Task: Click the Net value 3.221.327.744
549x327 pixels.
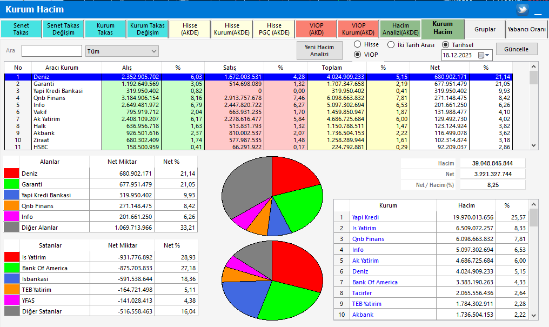Action: [x=492, y=174]
